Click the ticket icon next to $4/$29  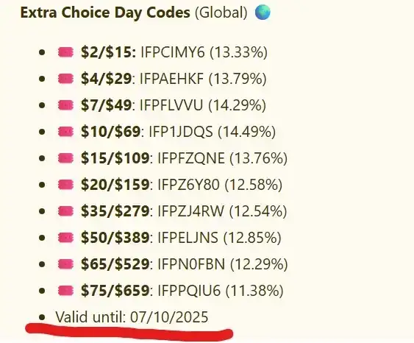(65, 79)
